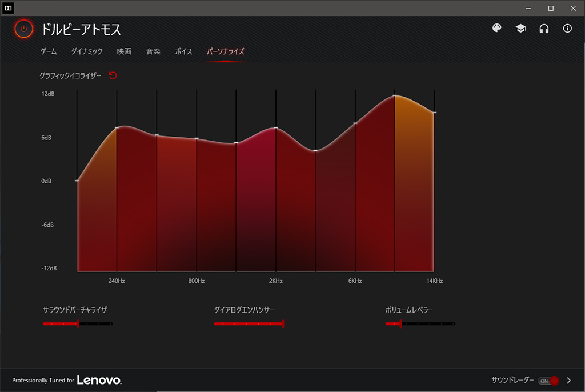Expand サウンドレーダー with the right chevron

[x=568, y=381]
